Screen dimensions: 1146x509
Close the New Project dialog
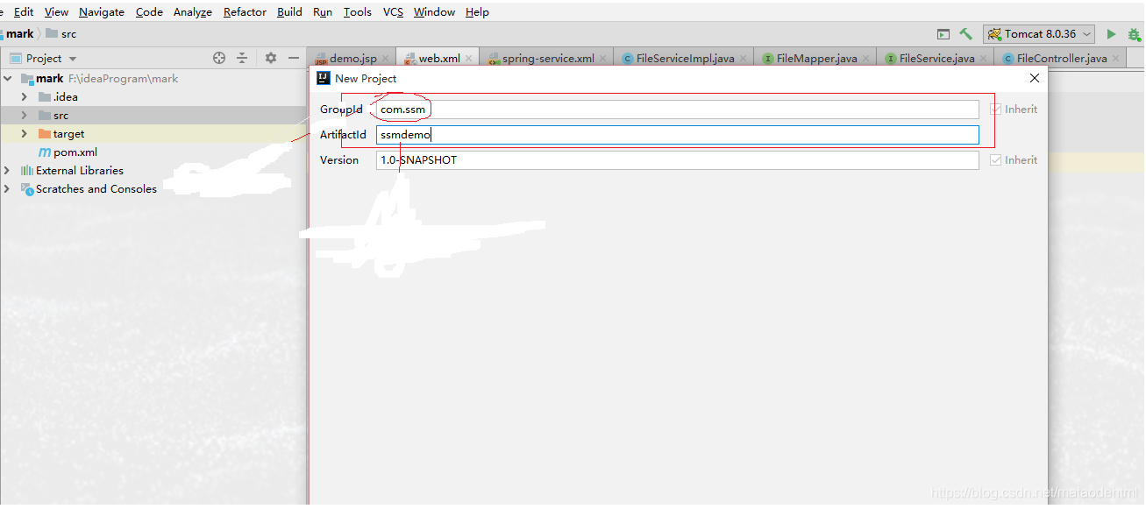(x=1035, y=78)
